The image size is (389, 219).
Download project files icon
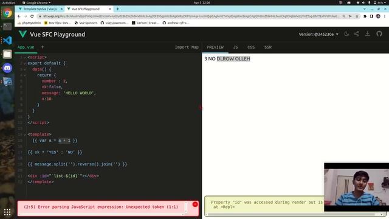pyautogui.click(x=367, y=34)
